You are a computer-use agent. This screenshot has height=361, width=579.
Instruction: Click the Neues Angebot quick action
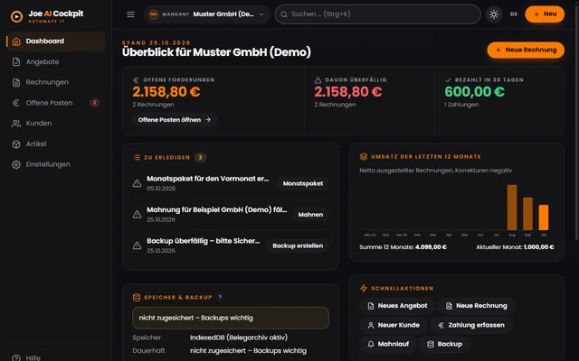tap(397, 306)
